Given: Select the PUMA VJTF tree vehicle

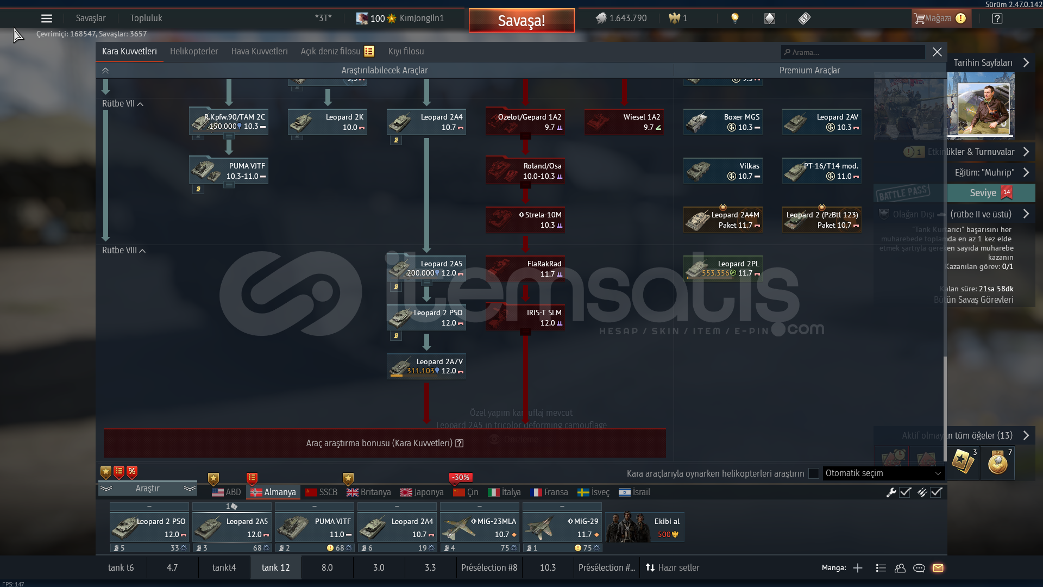Looking at the screenshot, I should pyautogui.click(x=229, y=170).
